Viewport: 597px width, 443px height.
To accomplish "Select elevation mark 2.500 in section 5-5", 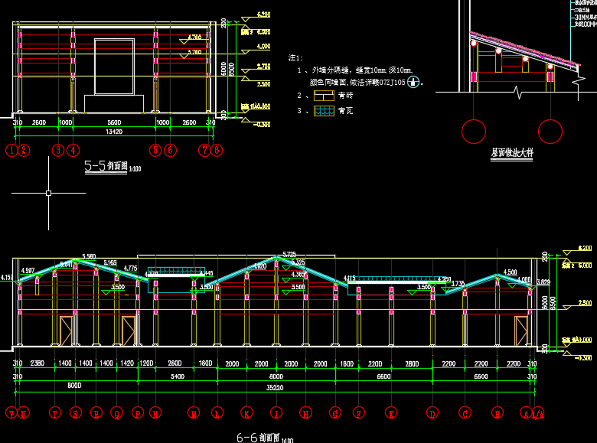I will tap(263, 83).
